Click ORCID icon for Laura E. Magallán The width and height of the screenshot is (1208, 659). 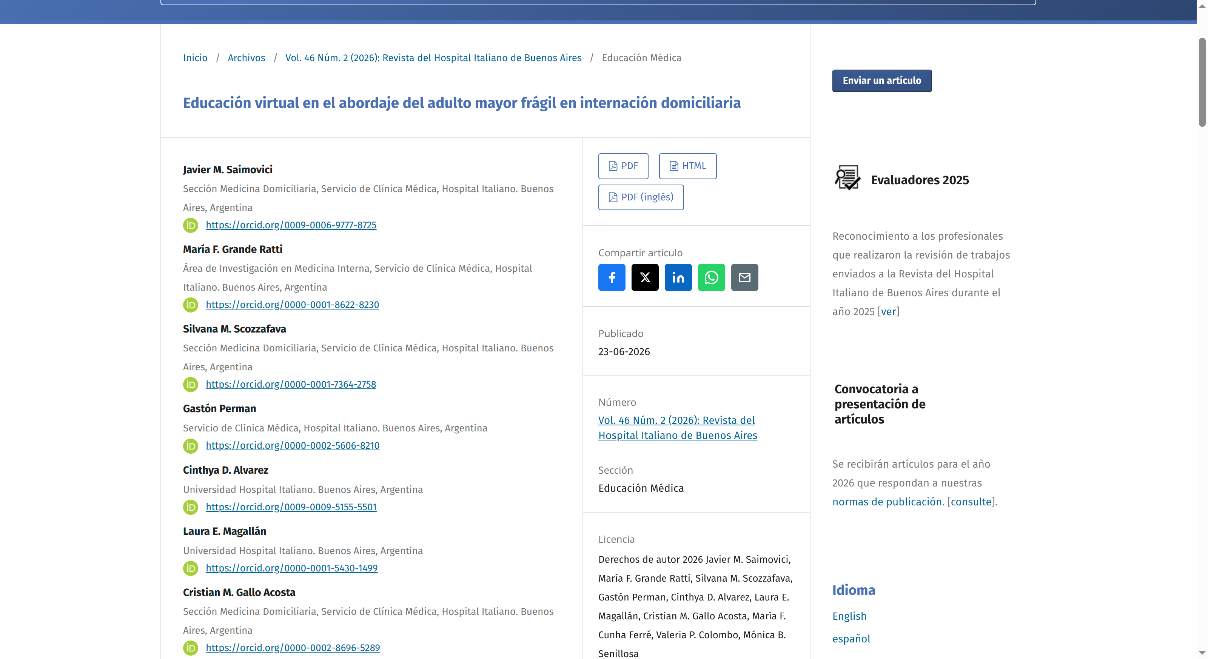click(x=190, y=568)
